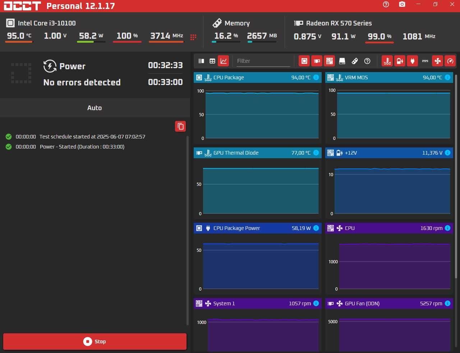Image resolution: width=460 pixels, height=353 pixels.
Task: Click into the Filter text field
Action: click(x=263, y=61)
